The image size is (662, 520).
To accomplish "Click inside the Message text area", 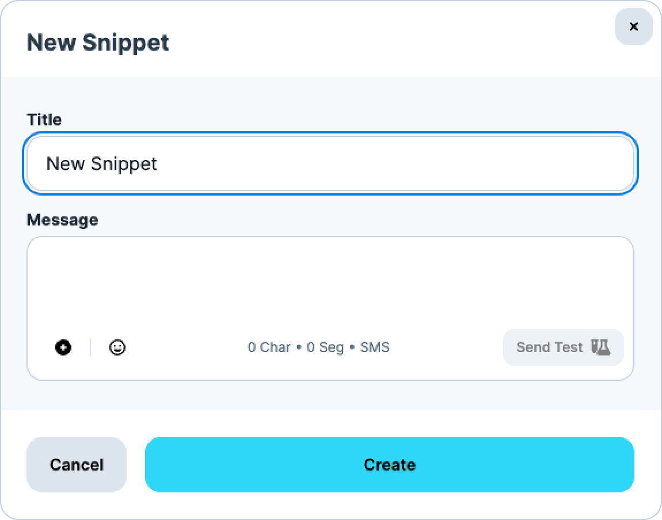I will pos(330,282).
